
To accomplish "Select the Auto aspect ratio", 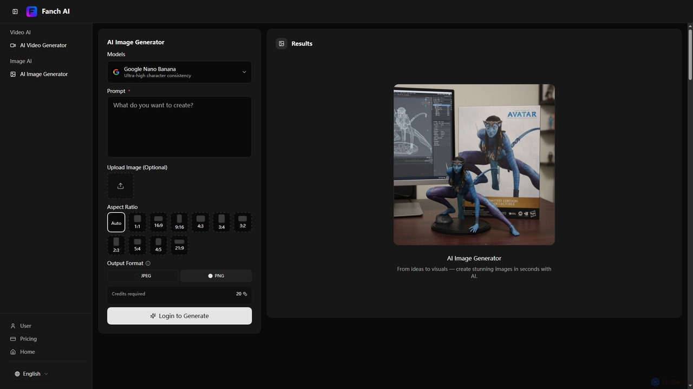I will point(116,222).
